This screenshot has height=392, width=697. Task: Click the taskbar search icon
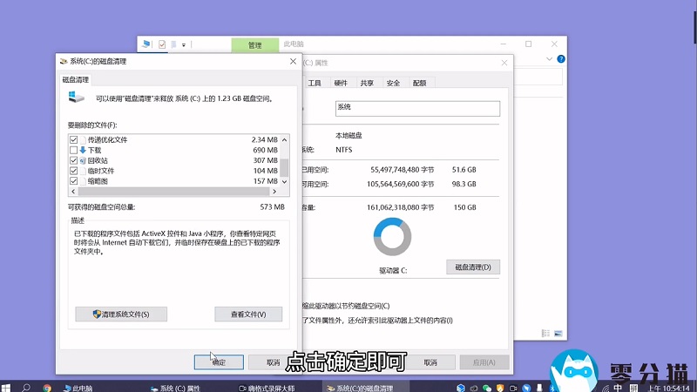[x=26, y=387]
